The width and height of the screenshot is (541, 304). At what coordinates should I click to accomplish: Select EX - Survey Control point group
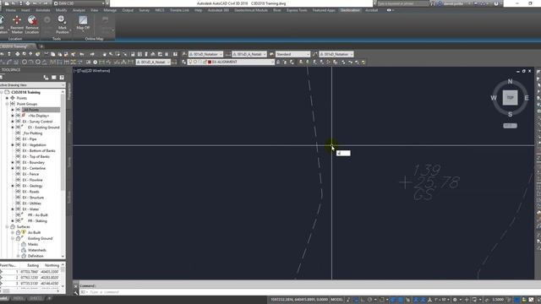[x=37, y=122]
